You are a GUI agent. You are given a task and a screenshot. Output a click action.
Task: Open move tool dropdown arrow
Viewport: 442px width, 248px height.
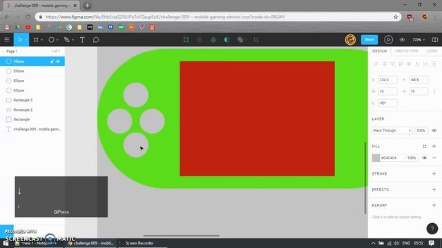click(x=26, y=40)
